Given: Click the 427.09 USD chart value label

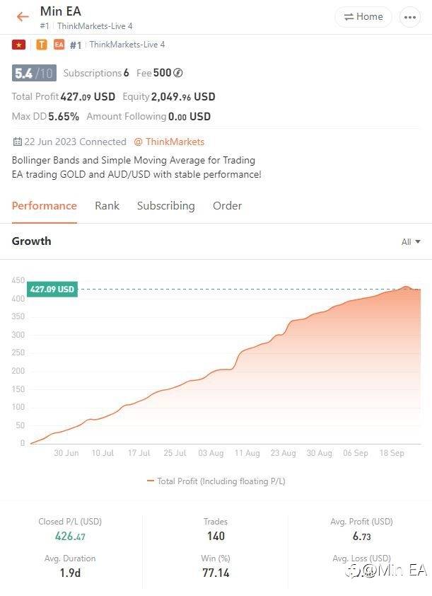Looking at the screenshot, I should pos(52,289).
